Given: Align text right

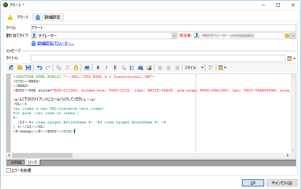Looking at the screenshot, I should (177, 68).
